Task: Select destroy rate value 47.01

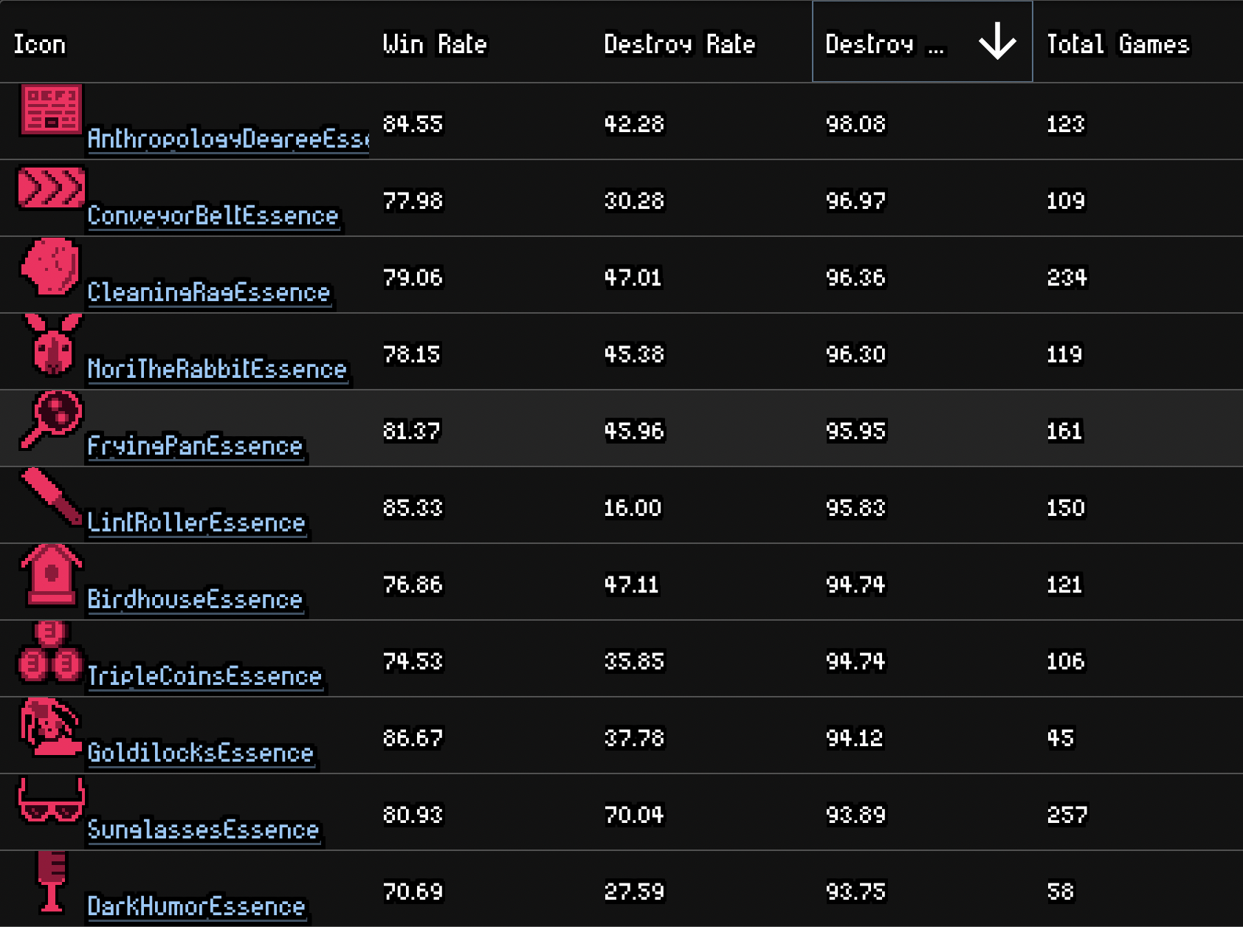Action: tap(633, 277)
